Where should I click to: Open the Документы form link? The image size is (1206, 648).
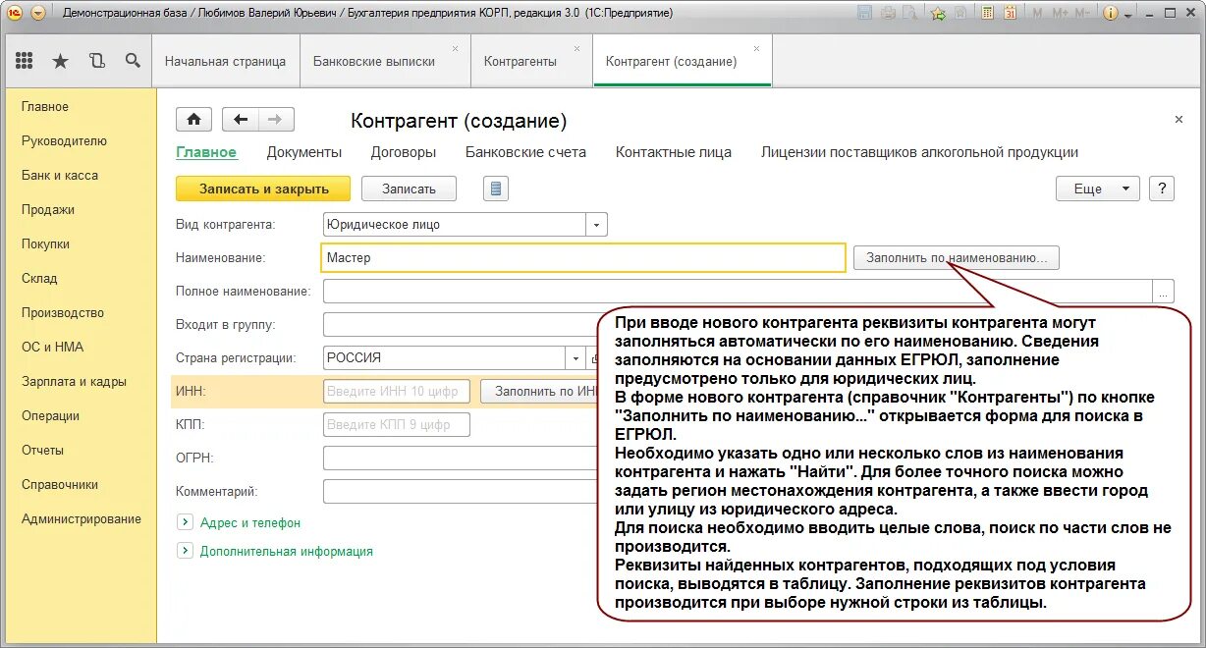pos(304,152)
